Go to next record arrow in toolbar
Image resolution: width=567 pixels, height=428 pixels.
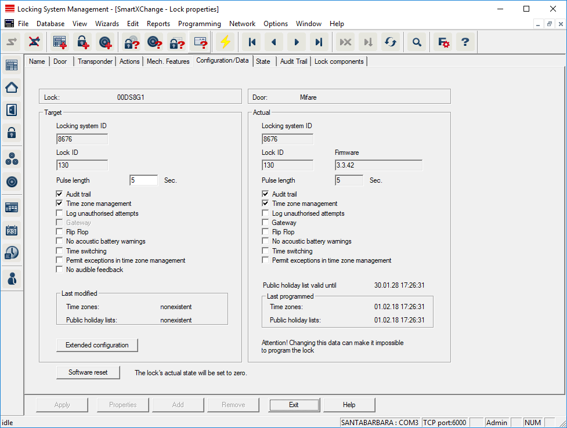click(296, 42)
